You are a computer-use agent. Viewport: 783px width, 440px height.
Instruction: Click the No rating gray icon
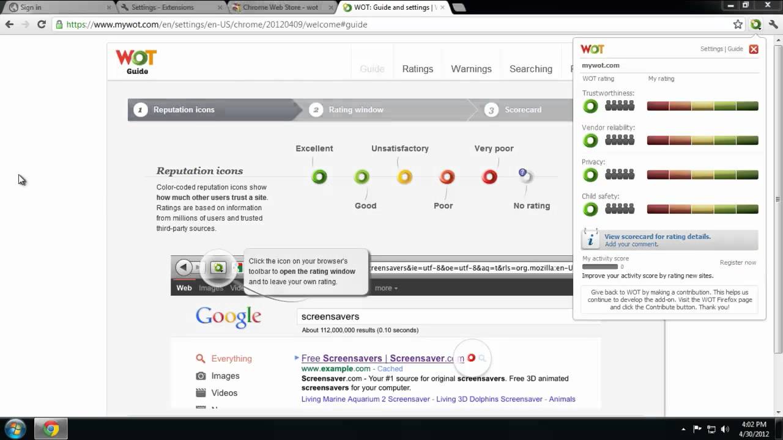pos(525,176)
